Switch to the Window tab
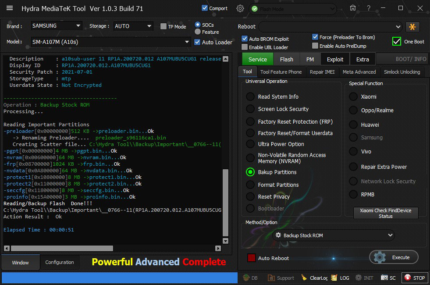Screen dimensions: 430x285 [x=20, y=263]
